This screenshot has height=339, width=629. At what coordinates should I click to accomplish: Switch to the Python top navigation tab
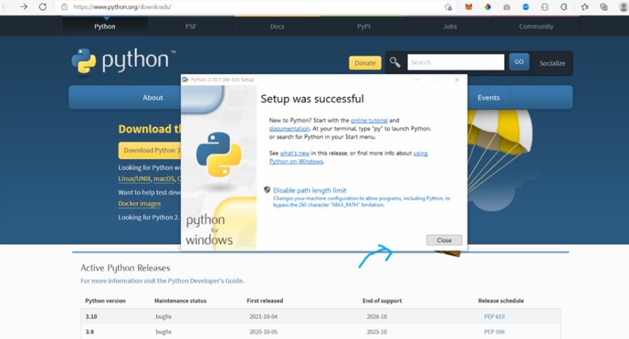click(104, 26)
